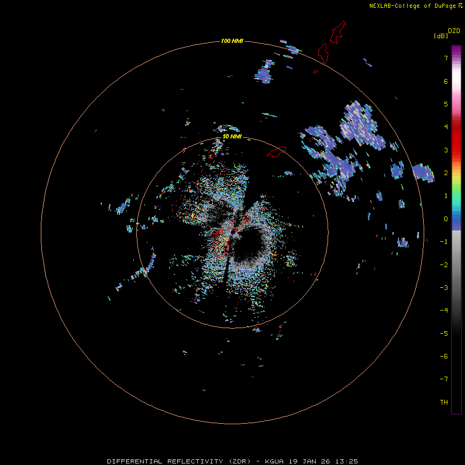The image size is (465, 465).
Task: Click the -1 value on color scale
Action: click(x=444, y=242)
